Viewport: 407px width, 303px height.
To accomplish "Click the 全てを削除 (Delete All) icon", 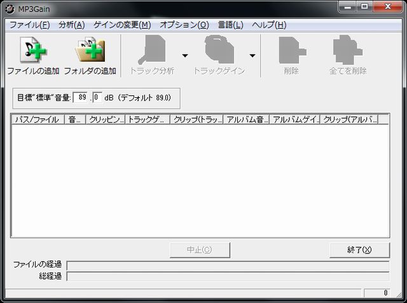I will 348,50.
